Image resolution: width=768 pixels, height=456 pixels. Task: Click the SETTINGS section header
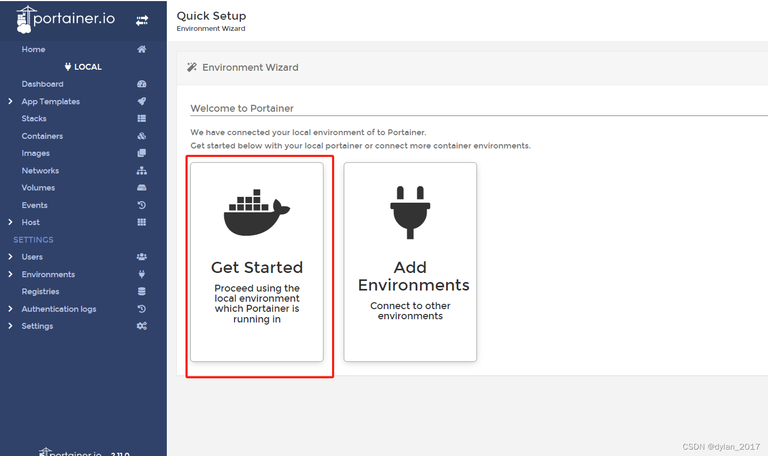pos(34,240)
